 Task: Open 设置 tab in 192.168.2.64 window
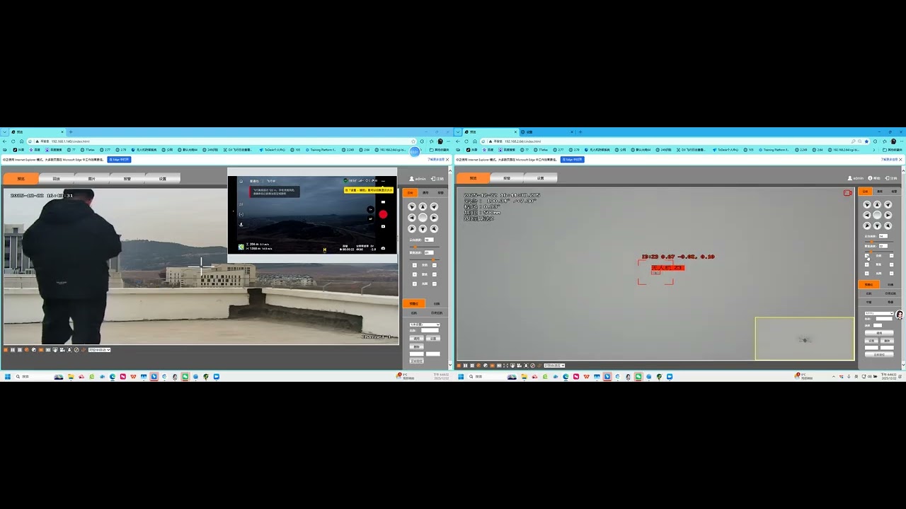[540, 178]
